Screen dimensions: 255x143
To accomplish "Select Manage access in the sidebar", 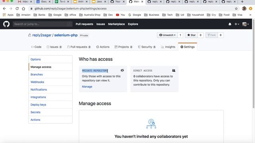I will pos(51,67).
